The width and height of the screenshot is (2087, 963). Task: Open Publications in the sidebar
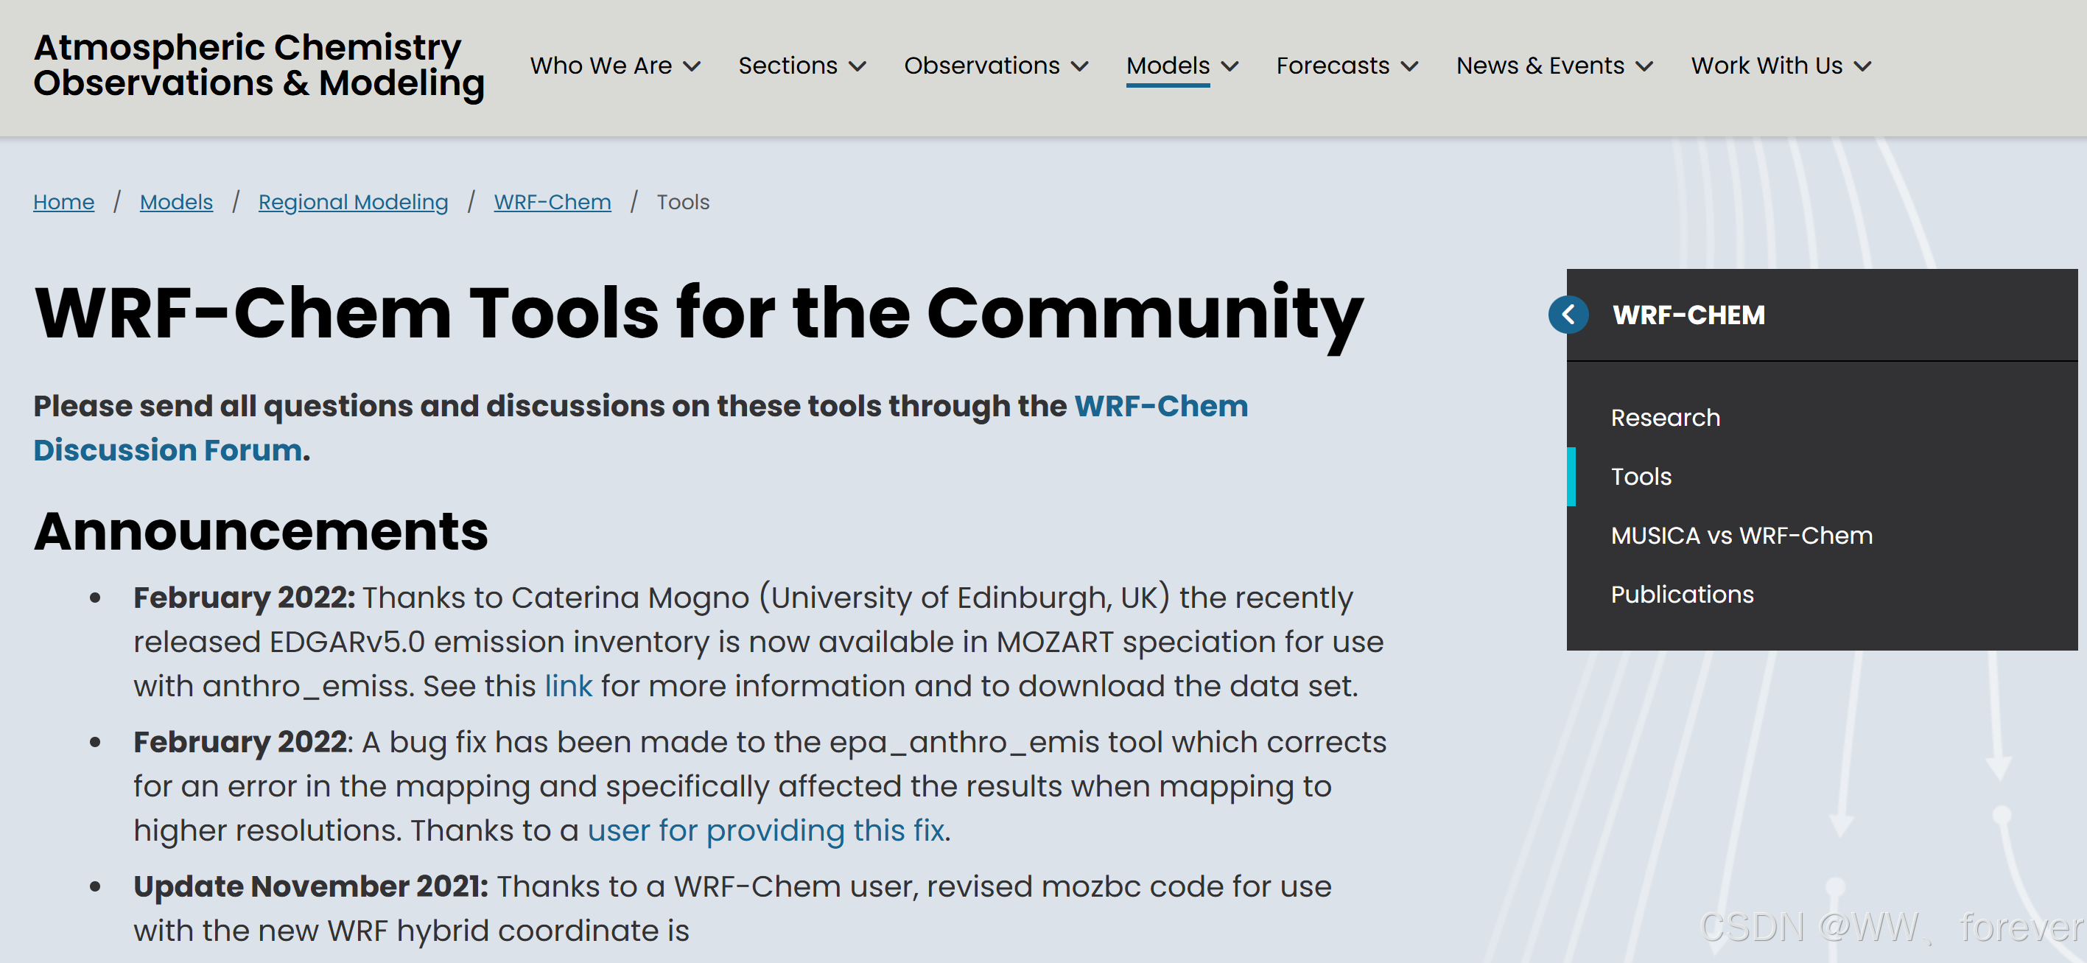pyautogui.click(x=1682, y=595)
